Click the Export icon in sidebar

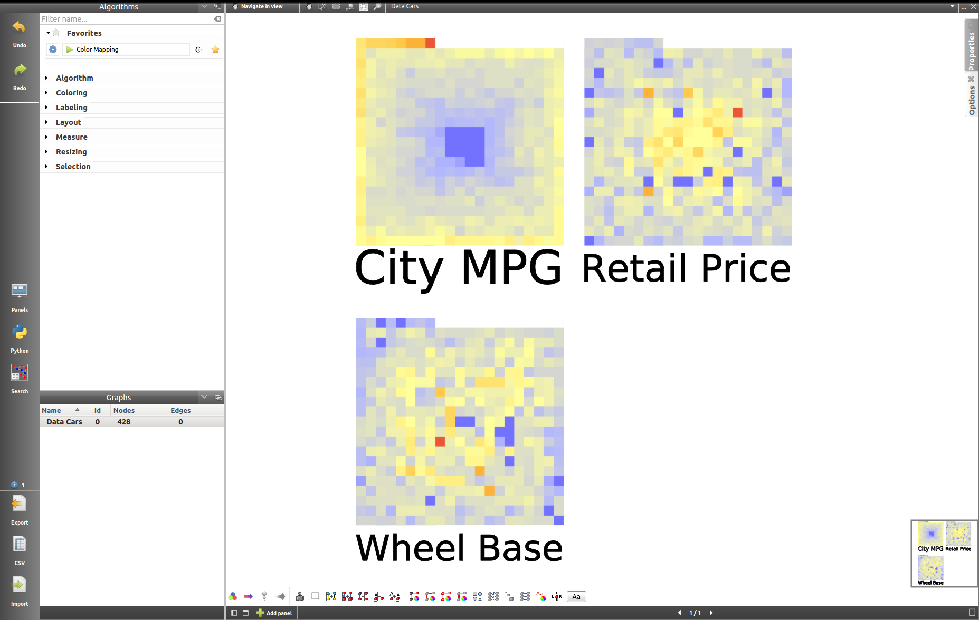20,505
